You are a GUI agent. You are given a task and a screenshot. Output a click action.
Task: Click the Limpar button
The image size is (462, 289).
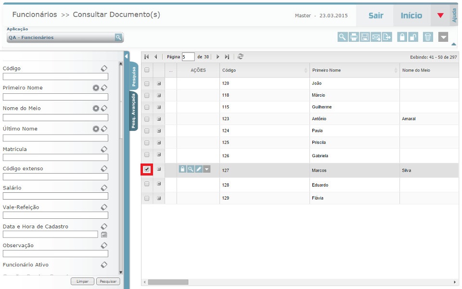point(82,281)
